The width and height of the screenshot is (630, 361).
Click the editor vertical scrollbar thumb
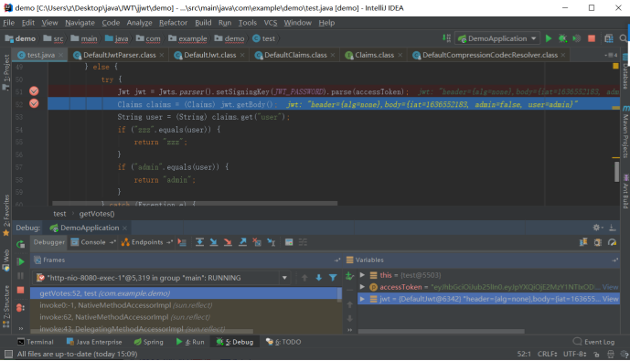[616, 171]
